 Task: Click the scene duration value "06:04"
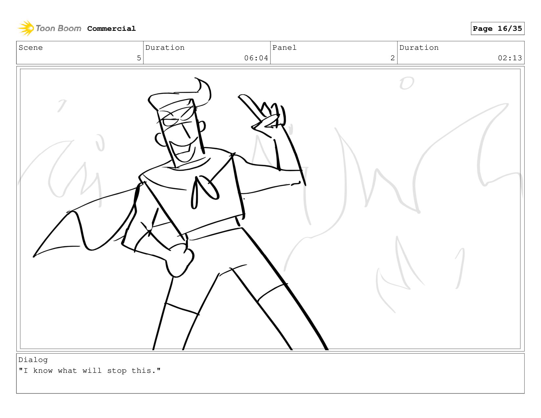(x=256, y=58)
